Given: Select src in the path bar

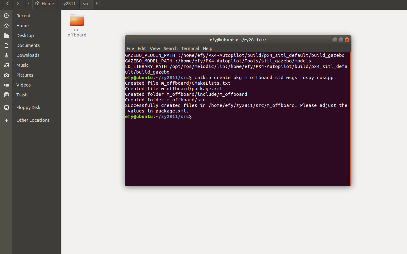Looking at the screenshot, I should pyautogui.click(x=86, y=4).
